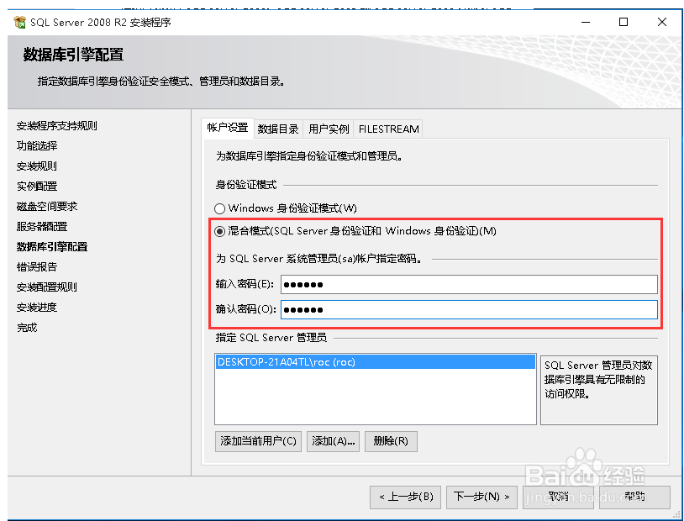Click the 帮助 button
Screen dimensions: 684x521
pyautogui.click(x=634, y=497)
